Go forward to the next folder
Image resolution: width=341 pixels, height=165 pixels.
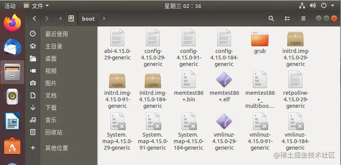46,19
